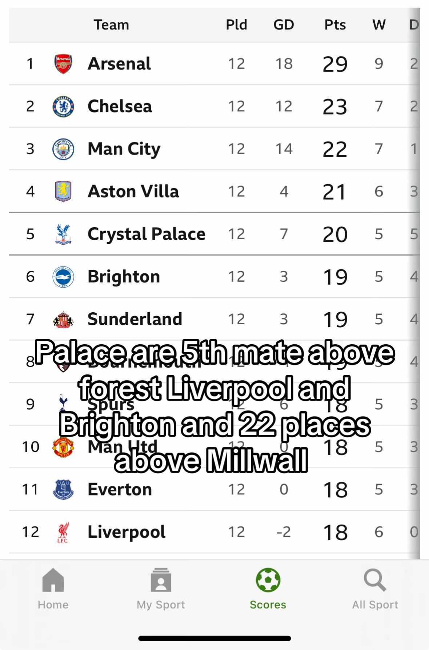Image resolution: width=429 pixels, height=650 pixels.
Task: Tap the Manchester United crest
Action: (x=63, y=447)
